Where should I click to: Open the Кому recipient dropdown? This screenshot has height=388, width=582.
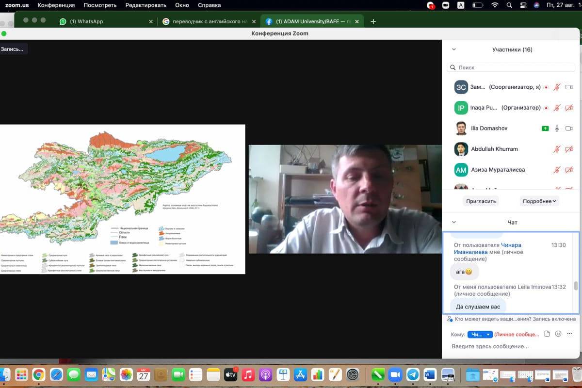[x=480, y=334]
